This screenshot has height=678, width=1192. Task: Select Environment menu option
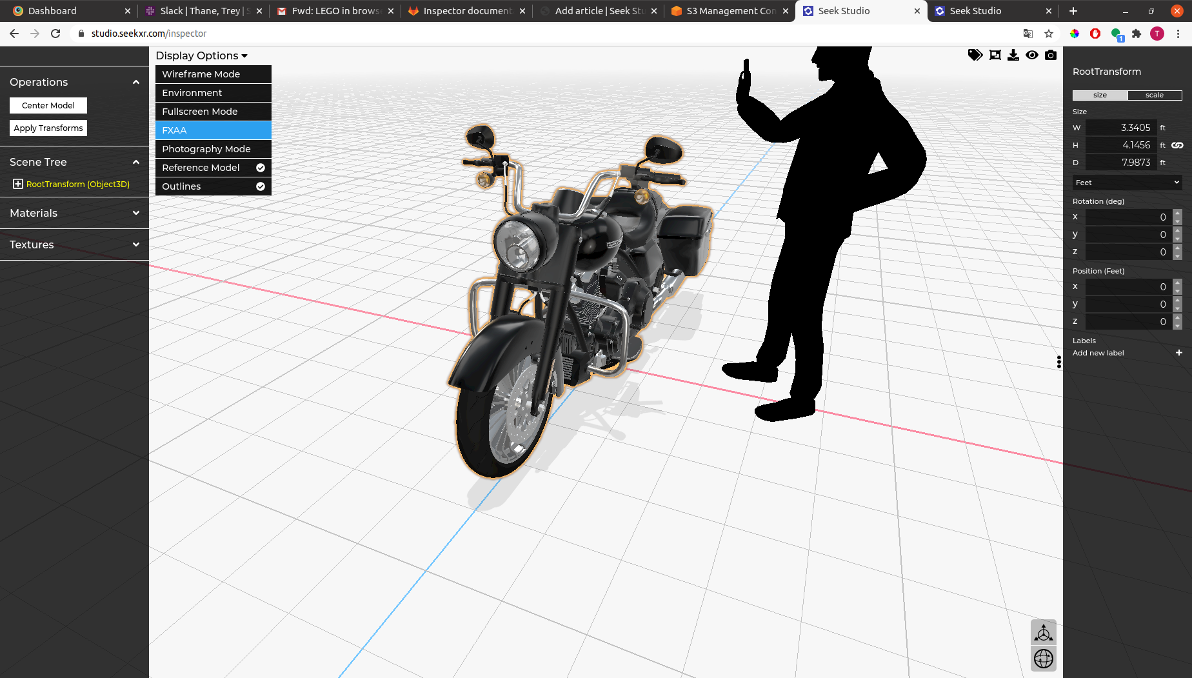point(214,93)
